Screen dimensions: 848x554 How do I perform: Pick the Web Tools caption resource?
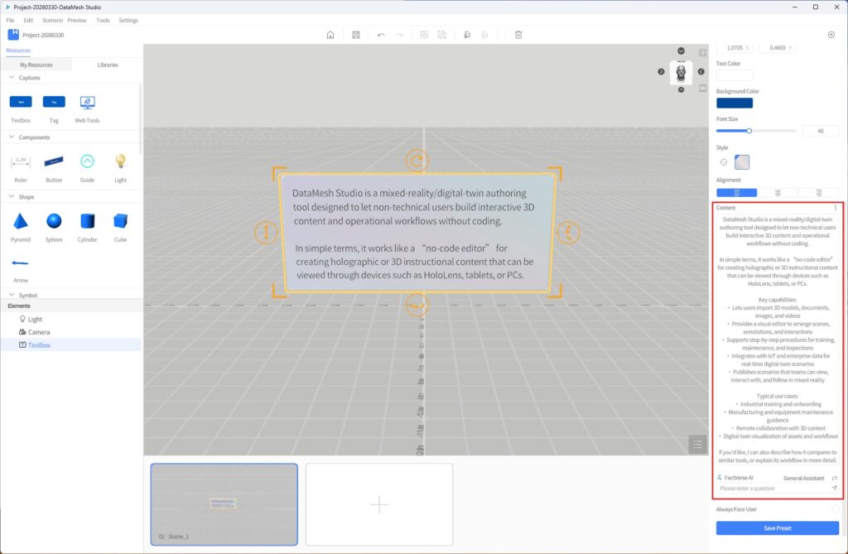click(87, 103)
